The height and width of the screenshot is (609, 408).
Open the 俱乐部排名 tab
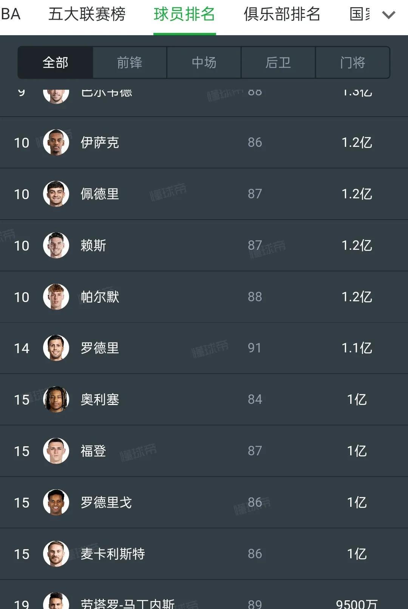282,14
